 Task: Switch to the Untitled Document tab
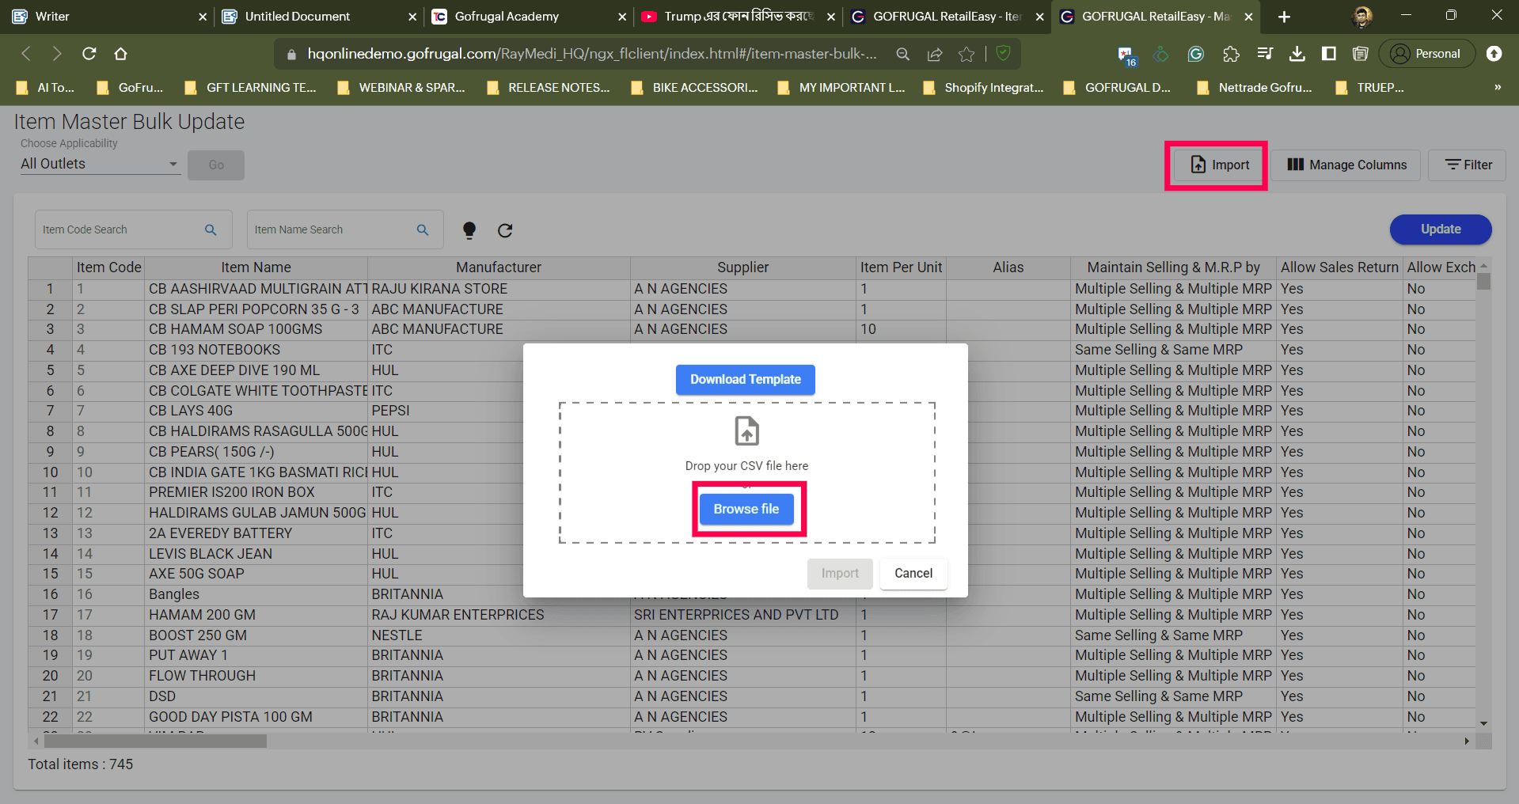tap(317, 17)
